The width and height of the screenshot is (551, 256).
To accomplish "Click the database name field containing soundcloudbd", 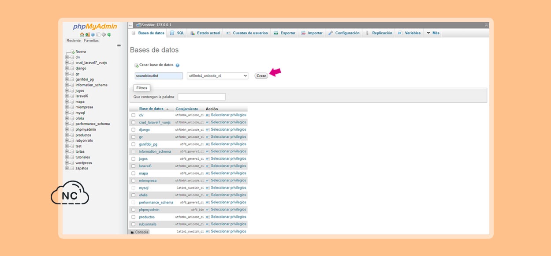I will (159, 76).
